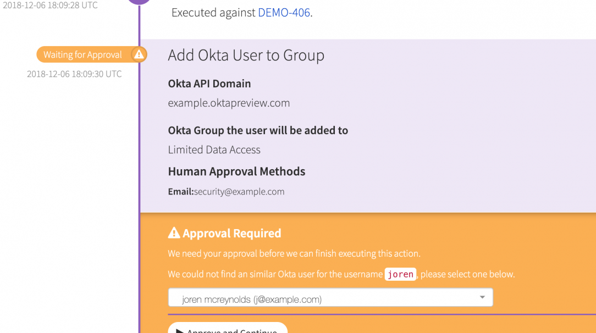Click the Waiting for Approval status badge

coord(83,54)
